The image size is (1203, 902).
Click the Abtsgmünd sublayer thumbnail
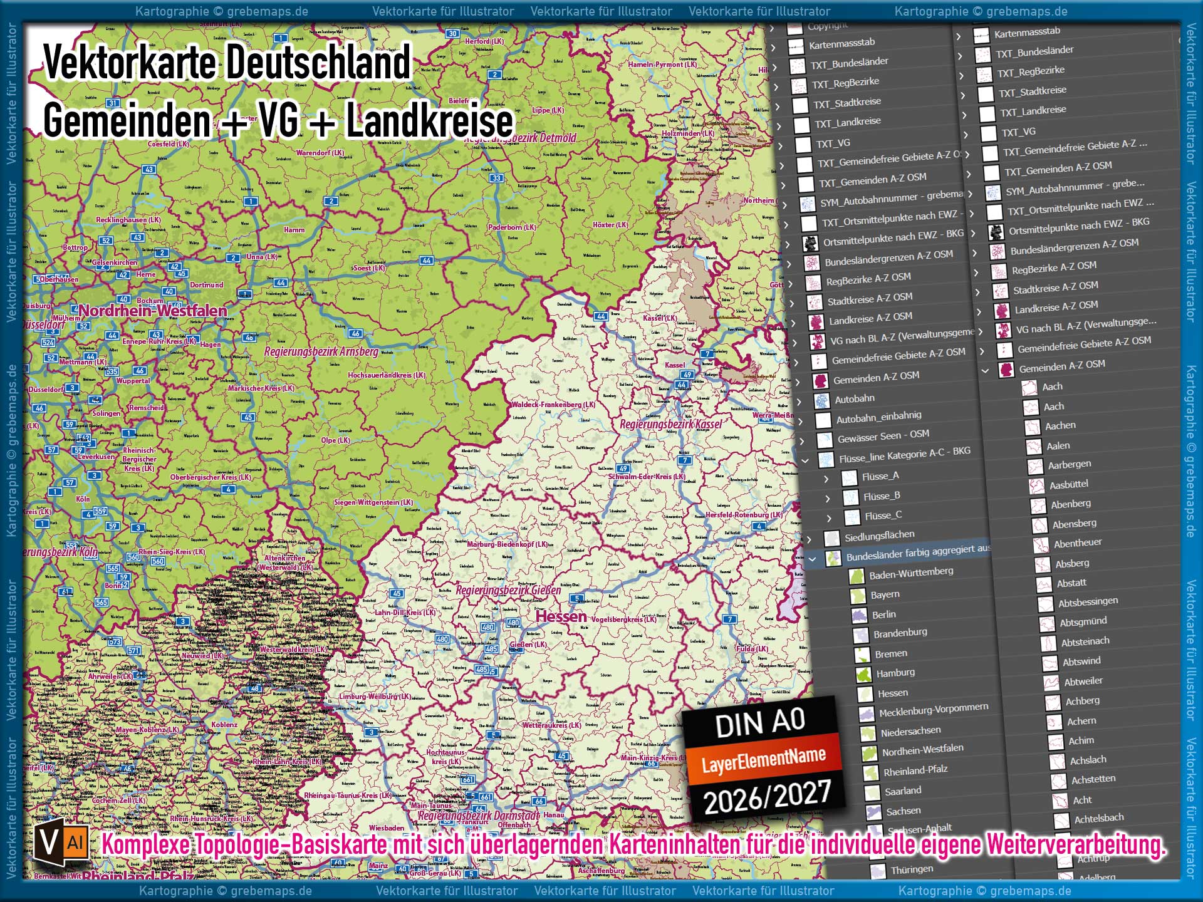(x=1047, y=624)
